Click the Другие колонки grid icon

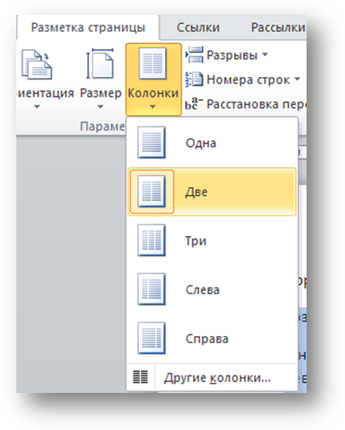[x=140, y=377]
